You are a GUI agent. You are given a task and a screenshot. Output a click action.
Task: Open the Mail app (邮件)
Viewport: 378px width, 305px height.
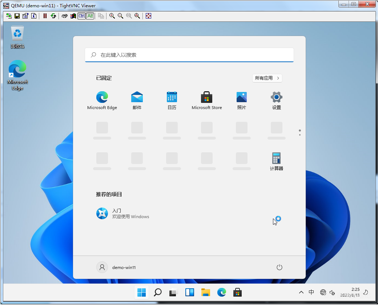coord(137,100)
